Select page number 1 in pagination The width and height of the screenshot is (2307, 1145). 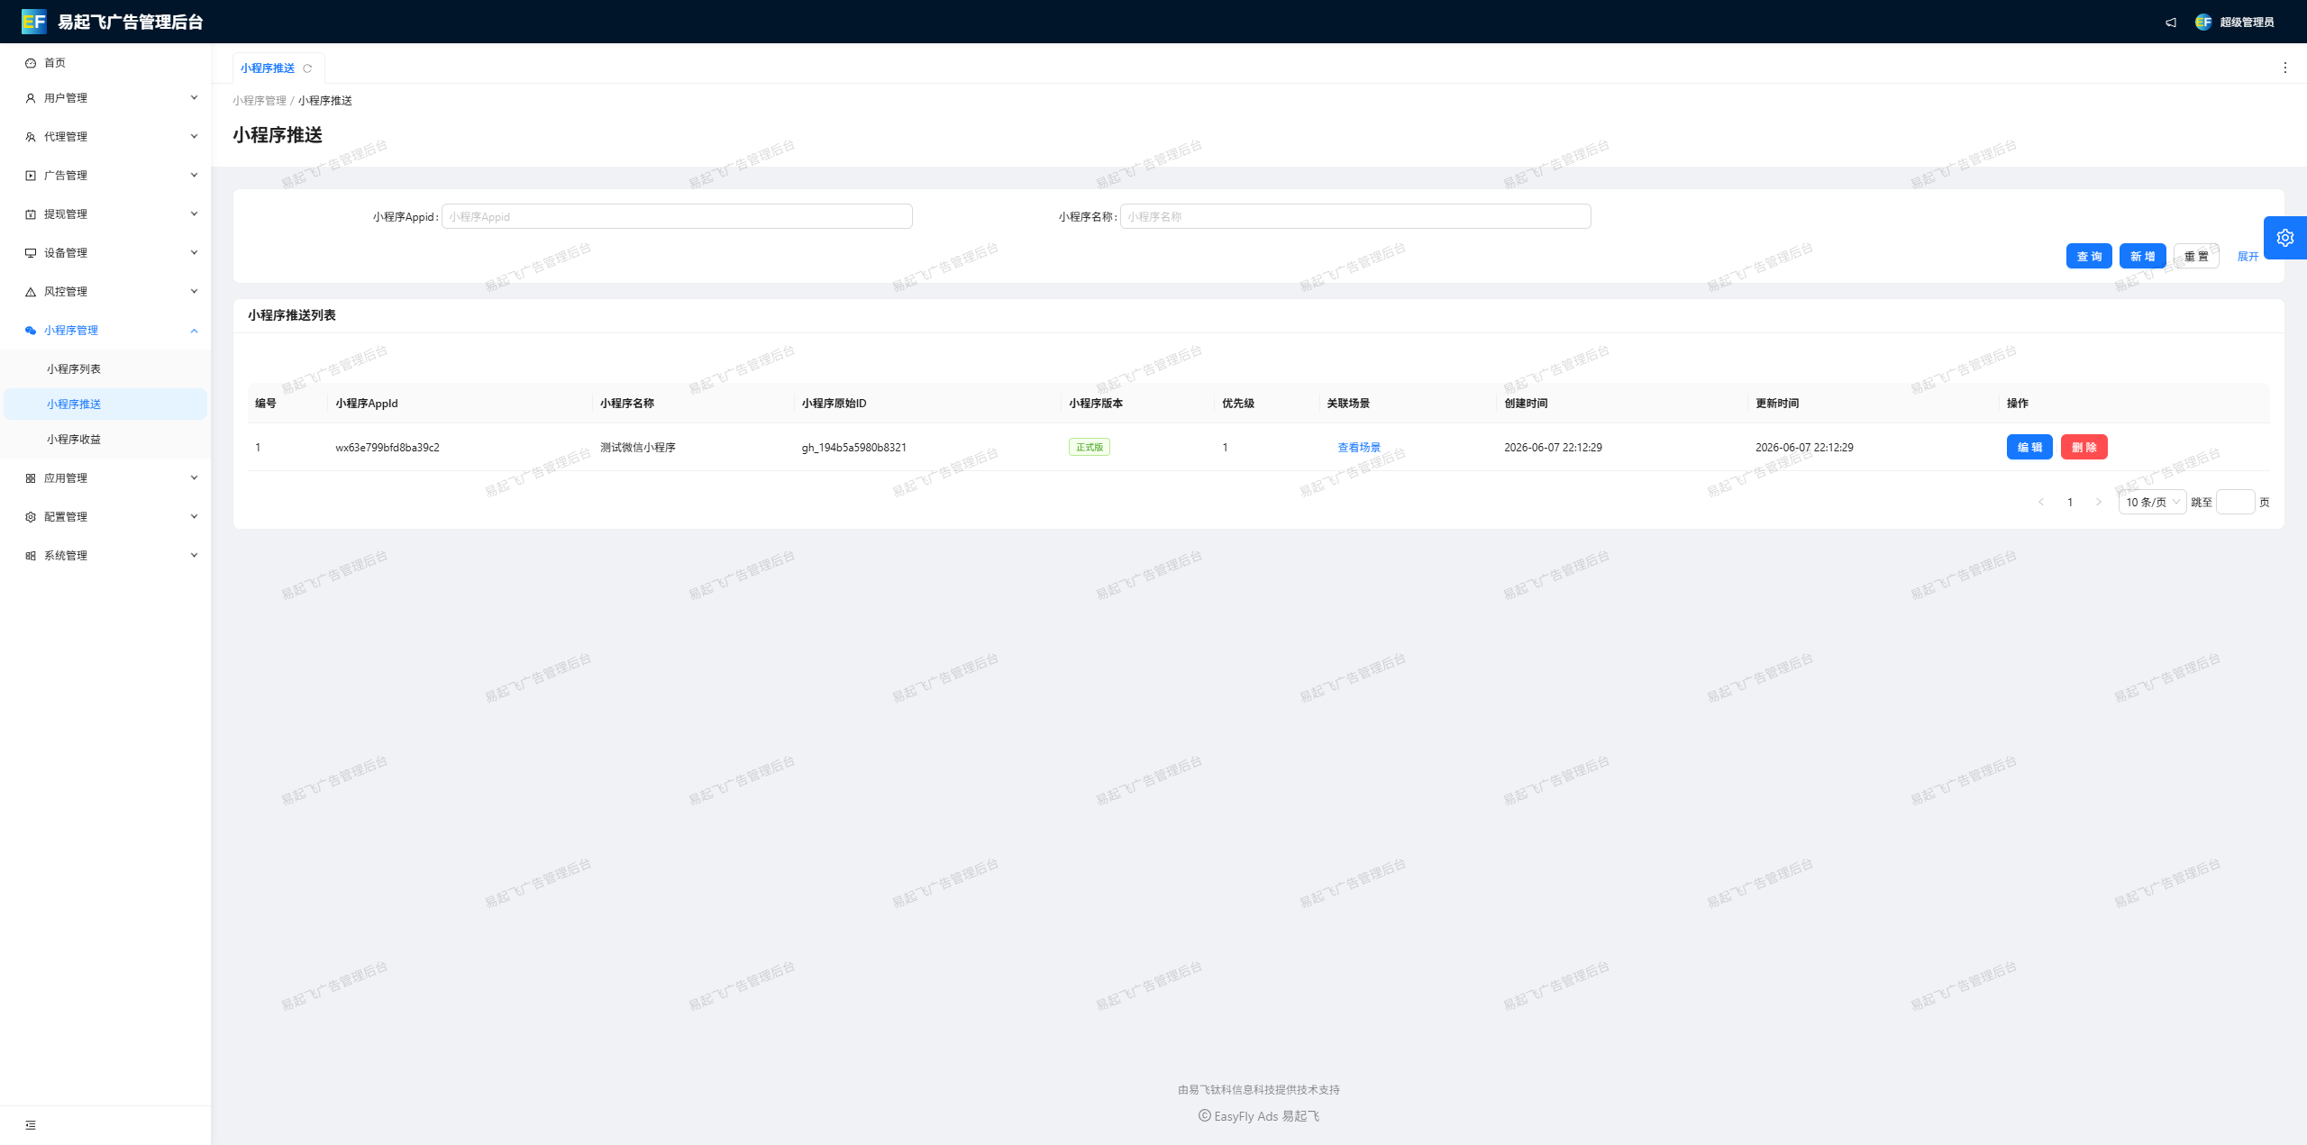[2070, 502]
